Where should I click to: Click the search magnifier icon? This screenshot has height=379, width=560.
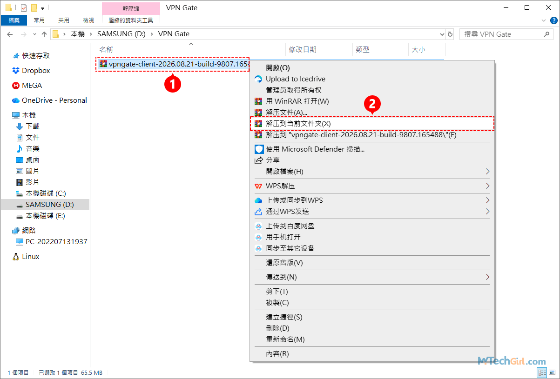(x=547, y=34)
